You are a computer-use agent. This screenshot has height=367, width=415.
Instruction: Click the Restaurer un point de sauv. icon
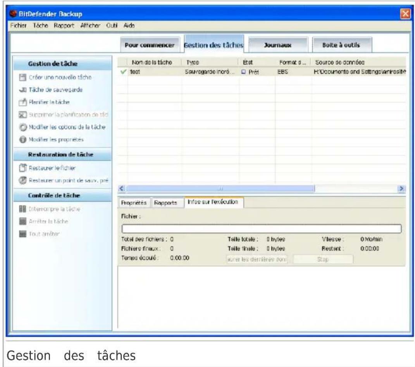pos(23,180)
